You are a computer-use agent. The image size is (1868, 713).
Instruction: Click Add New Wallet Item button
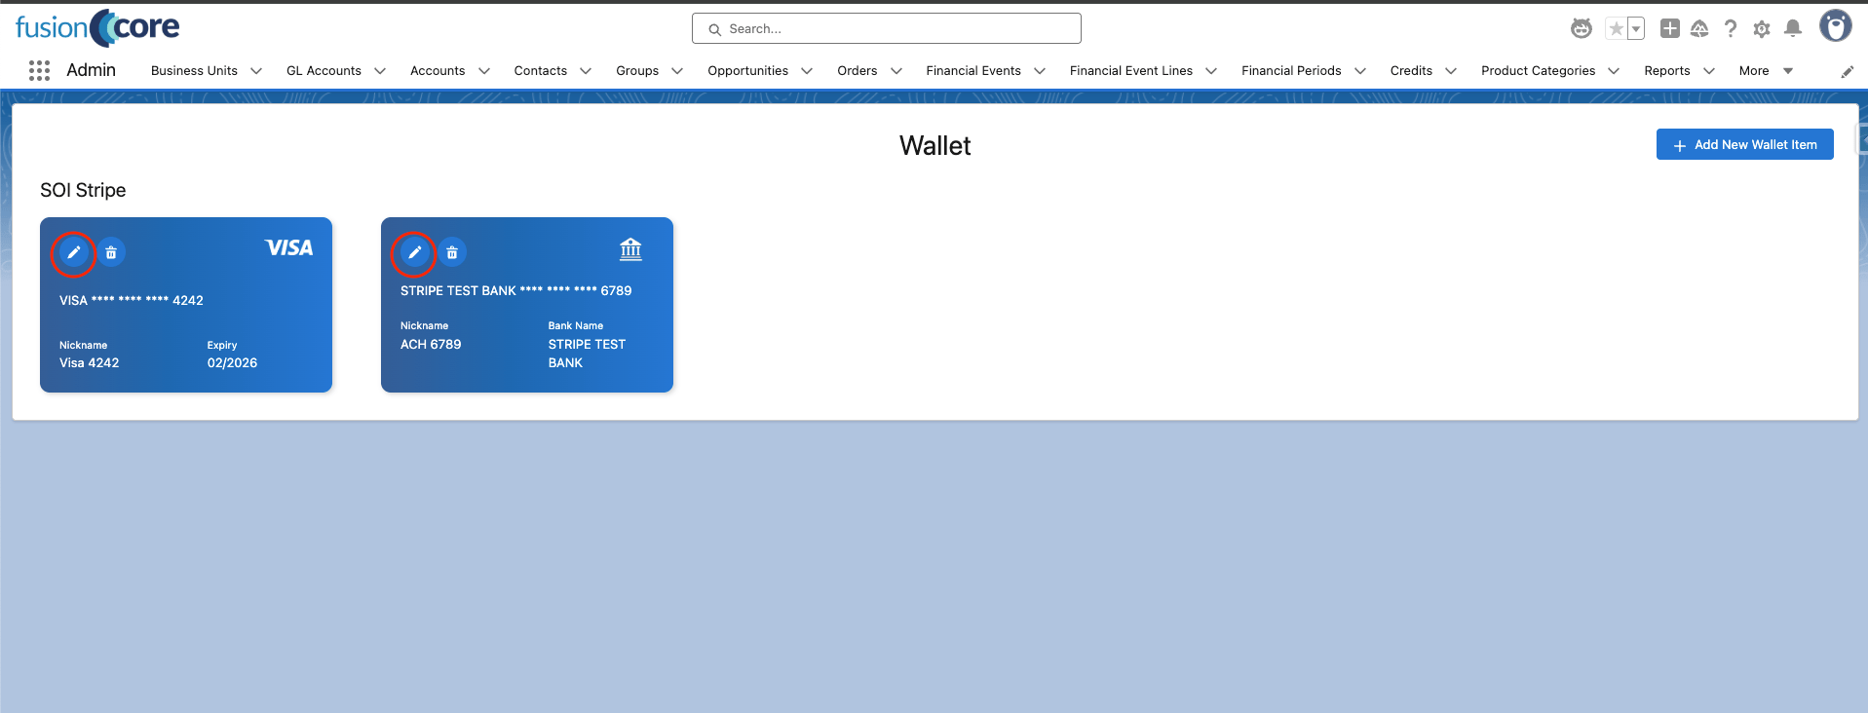(1745, 144)
